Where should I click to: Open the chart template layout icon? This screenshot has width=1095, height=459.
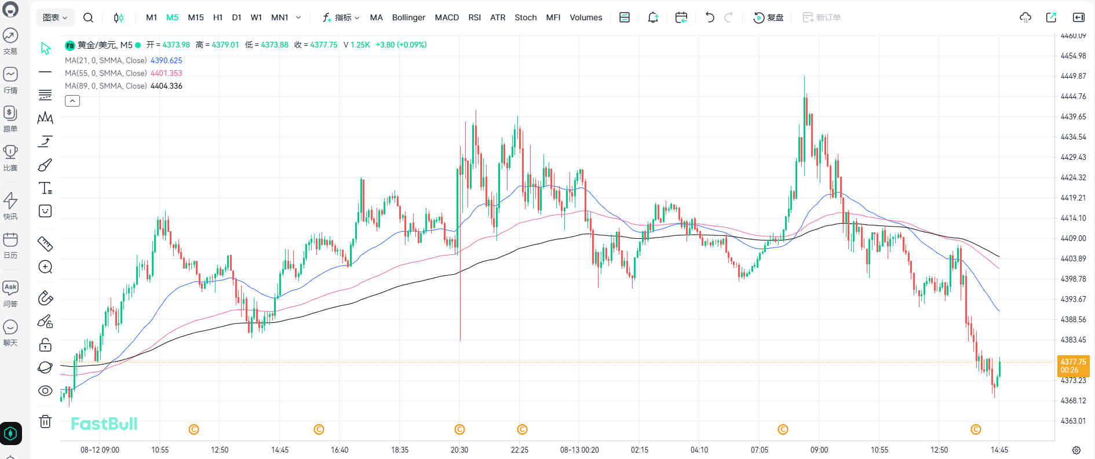pyautogui.click(x=625, y=17)
